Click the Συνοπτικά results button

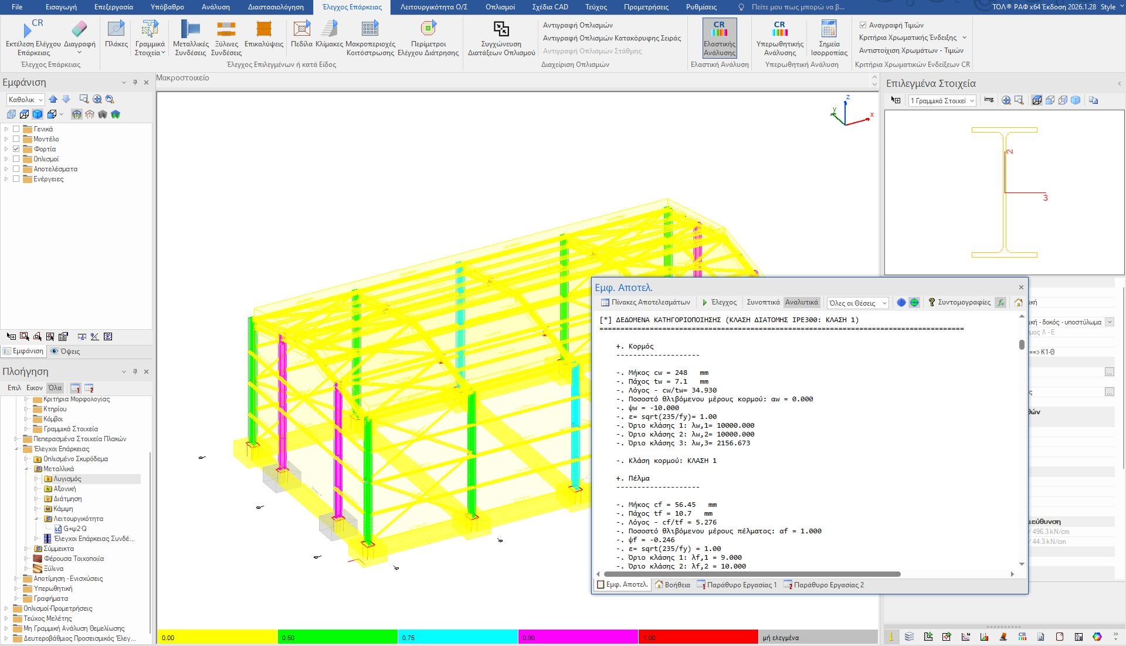[763, 302]
